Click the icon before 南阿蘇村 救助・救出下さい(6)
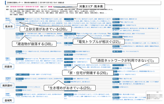Screen dimensions: 164x104 point(119,78)
